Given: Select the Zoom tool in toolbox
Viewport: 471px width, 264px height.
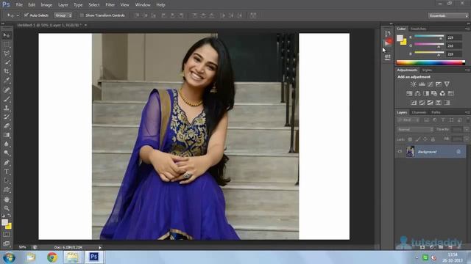Looking at the screenshot, I should (7, 208).
